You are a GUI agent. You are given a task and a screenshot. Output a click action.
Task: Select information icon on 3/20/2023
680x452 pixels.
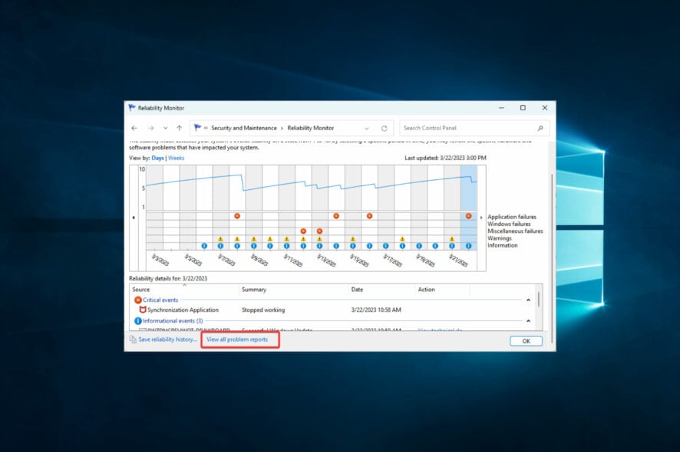coord(435,246)
